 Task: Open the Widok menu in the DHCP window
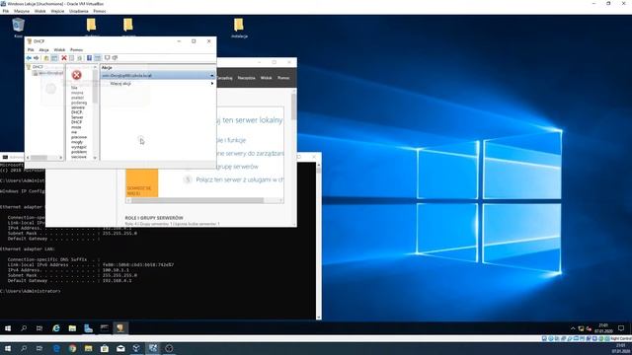tap(59, 50)
